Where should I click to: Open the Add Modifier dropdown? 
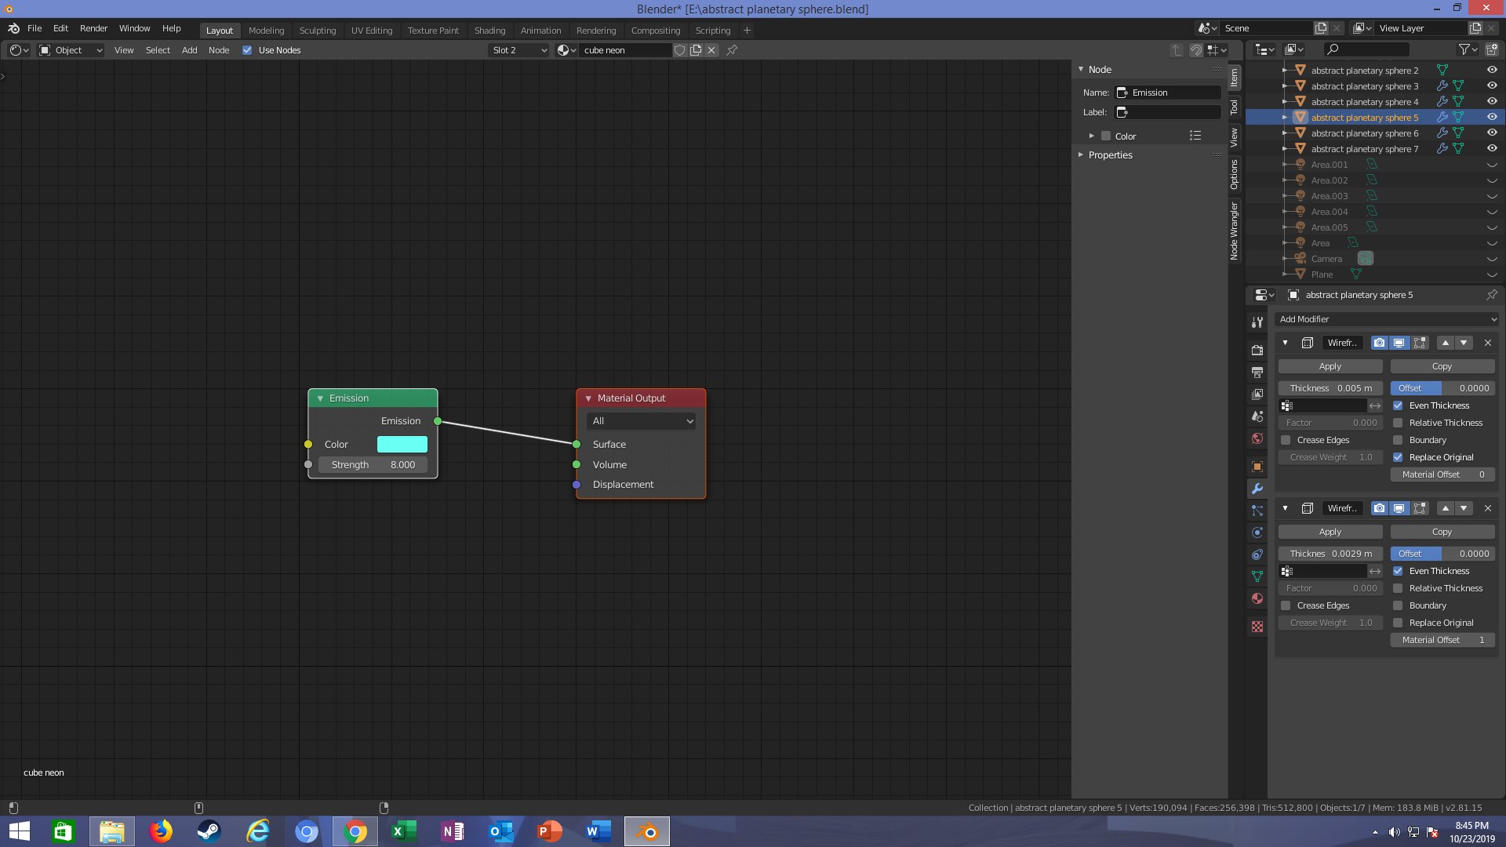point(1387,319)
